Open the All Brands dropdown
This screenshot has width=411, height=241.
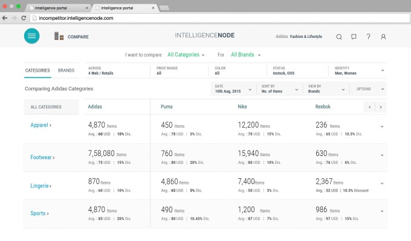245,55
